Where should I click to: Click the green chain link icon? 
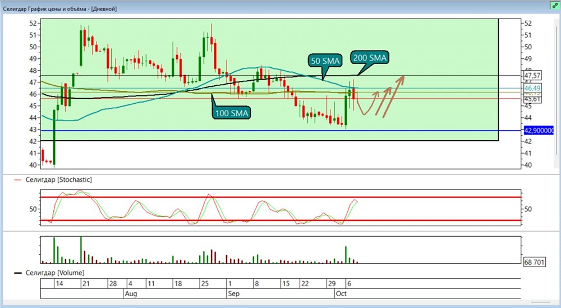point(553,4)
